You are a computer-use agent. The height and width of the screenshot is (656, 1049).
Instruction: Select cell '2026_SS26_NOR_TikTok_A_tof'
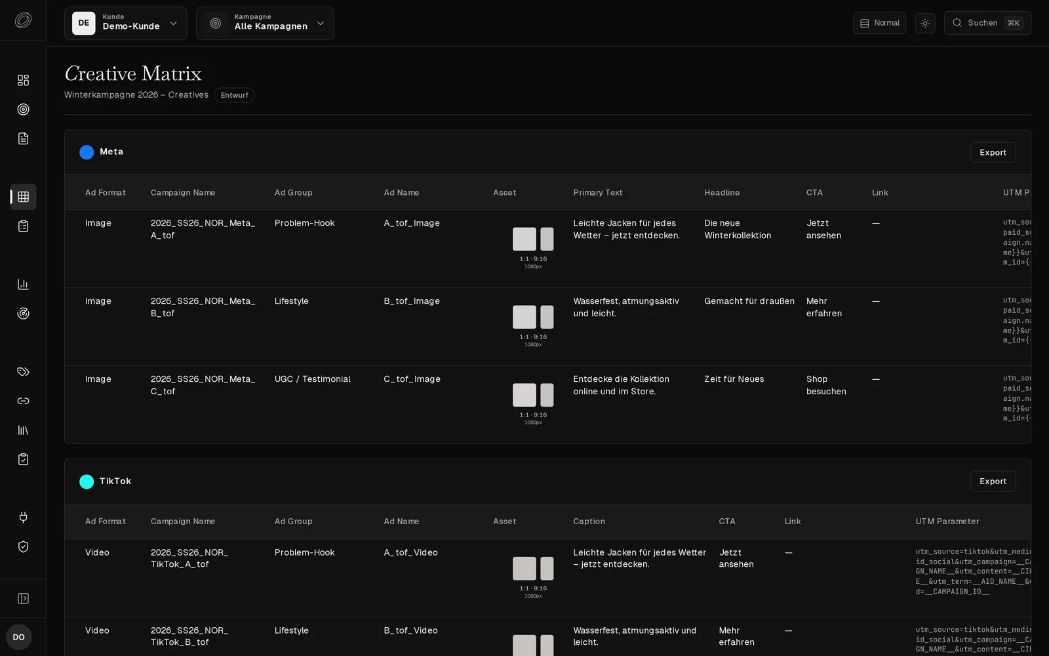click(189, 558)
